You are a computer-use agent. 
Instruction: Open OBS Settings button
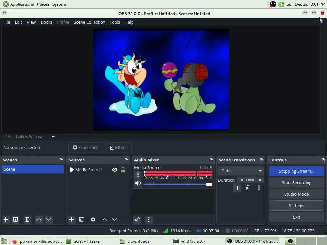pos(296,205)
